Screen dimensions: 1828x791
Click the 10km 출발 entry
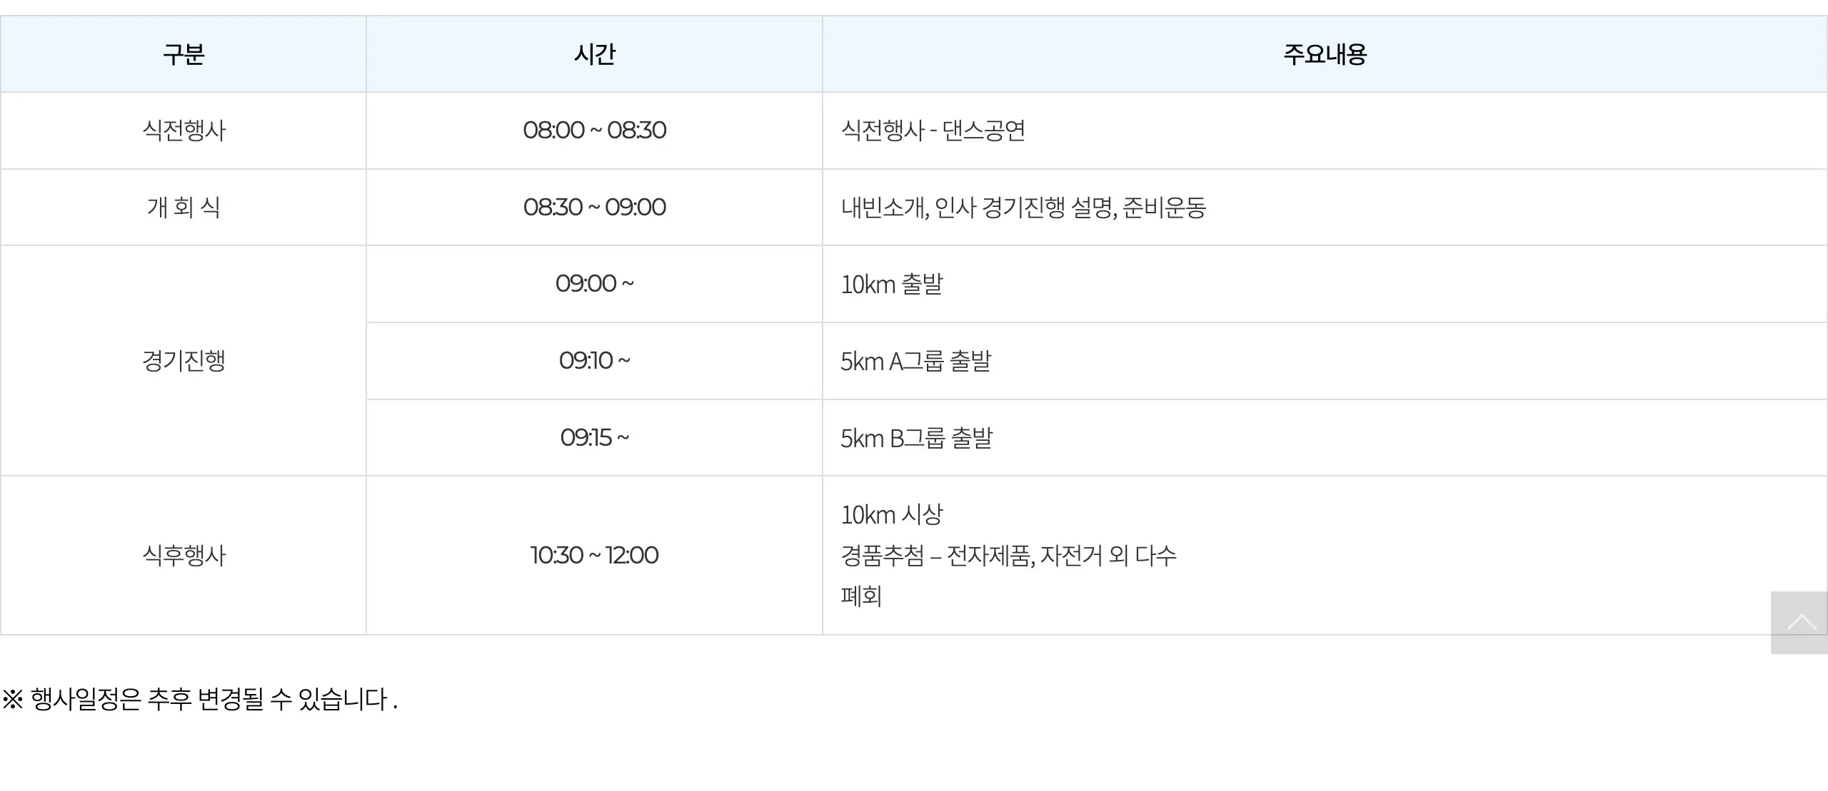(892, 285)
